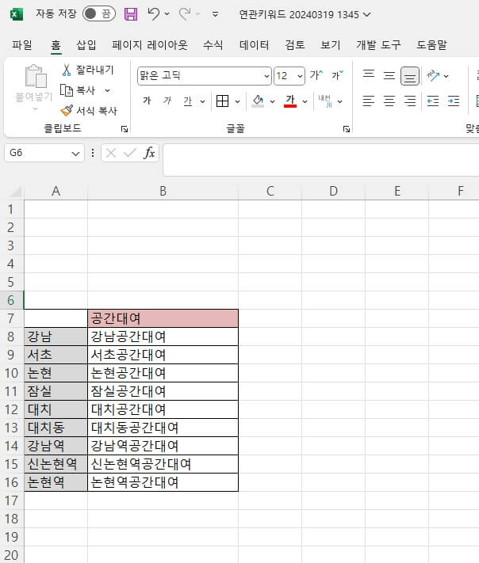Apply the red font color
The image size is (479, 563).
coord(290,101)
